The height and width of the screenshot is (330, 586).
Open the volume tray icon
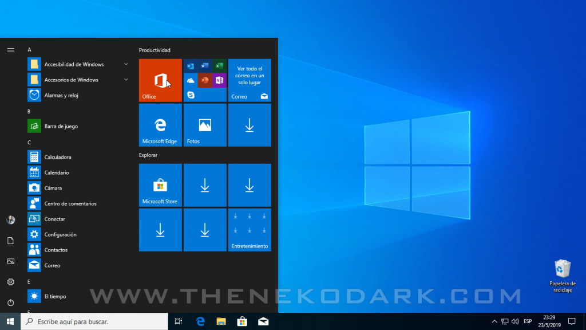[515, 321]
